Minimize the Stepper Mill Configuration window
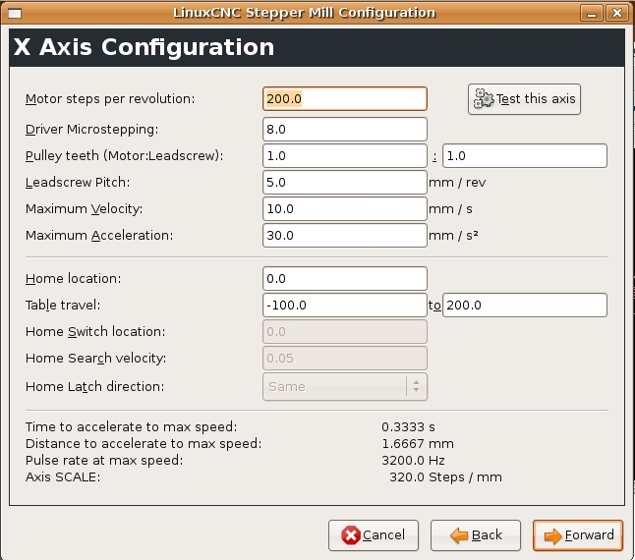This screenshot has width=635, height=560. tap(592, 14)
